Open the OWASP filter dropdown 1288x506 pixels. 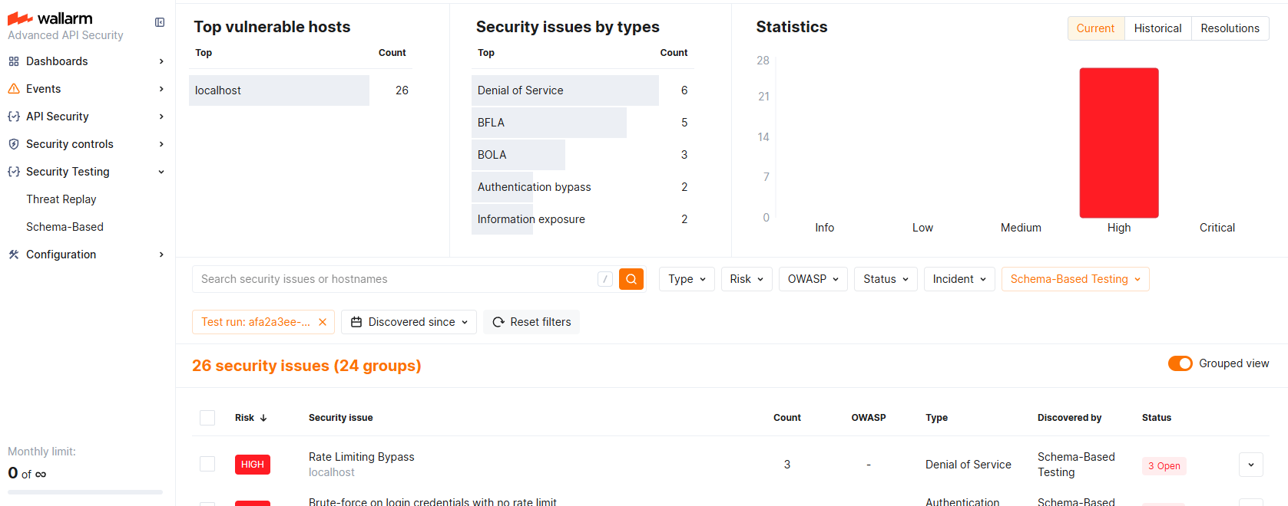pyautogui.click(x=813, y=279)
